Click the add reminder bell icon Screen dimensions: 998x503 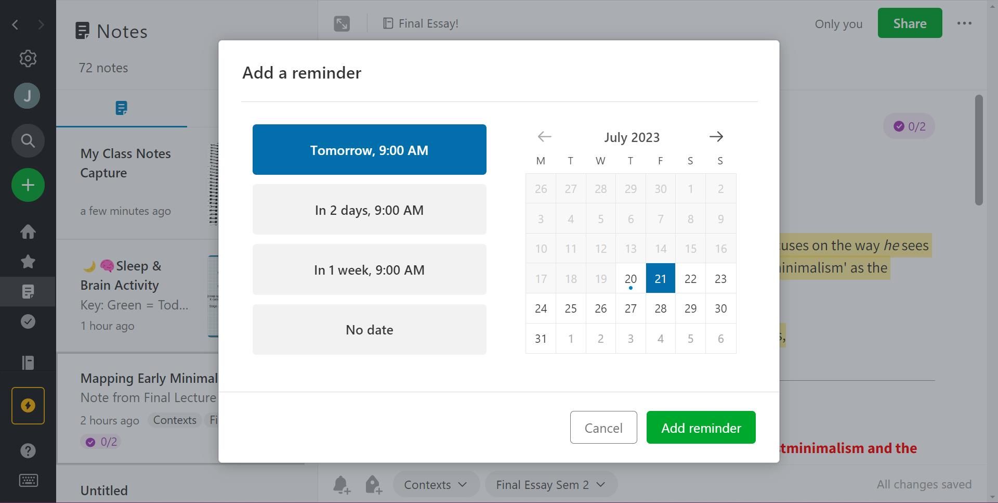coord(342,485)
